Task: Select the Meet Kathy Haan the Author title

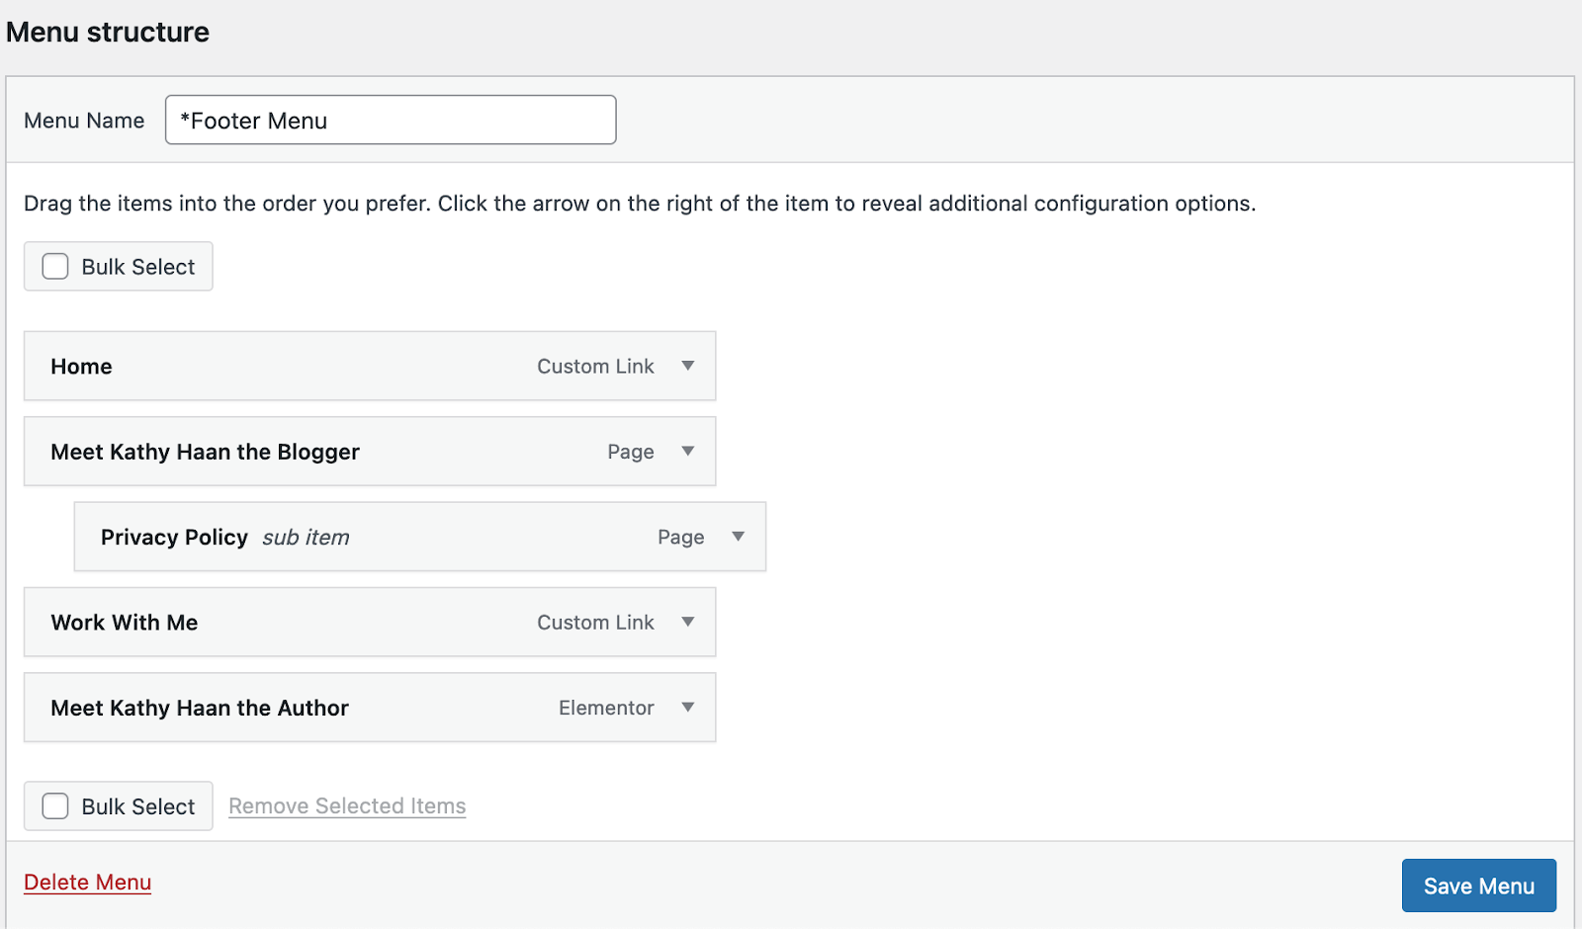Action: [x=200, y=708]
